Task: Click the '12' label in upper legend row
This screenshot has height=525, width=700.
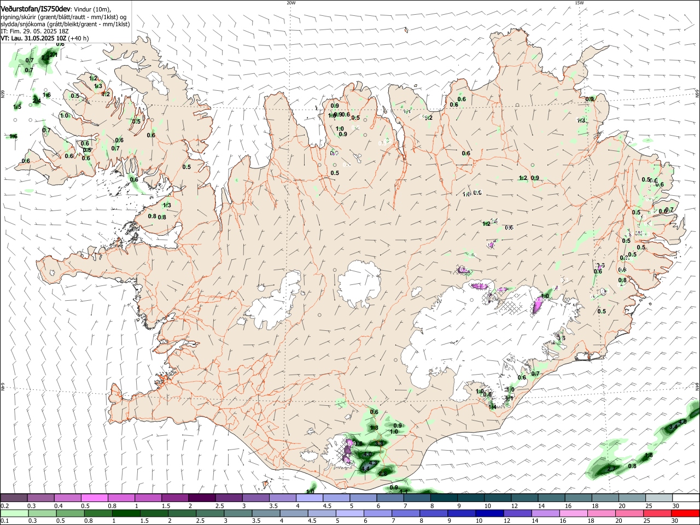Action: 514,506
